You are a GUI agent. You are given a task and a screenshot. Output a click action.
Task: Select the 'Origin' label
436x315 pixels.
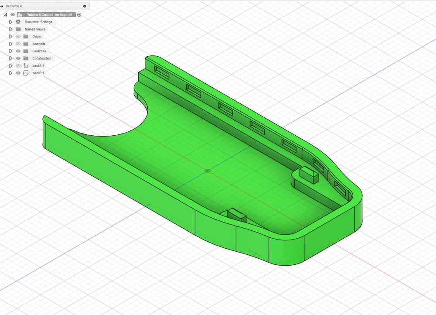tap(37, 37)
